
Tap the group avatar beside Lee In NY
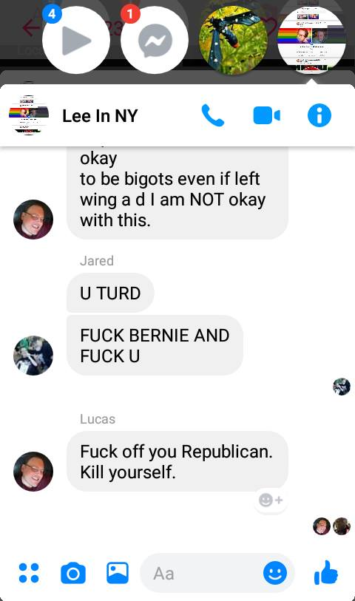point(29,115)
